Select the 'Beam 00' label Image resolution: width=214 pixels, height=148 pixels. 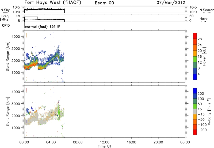pos(104,3)
